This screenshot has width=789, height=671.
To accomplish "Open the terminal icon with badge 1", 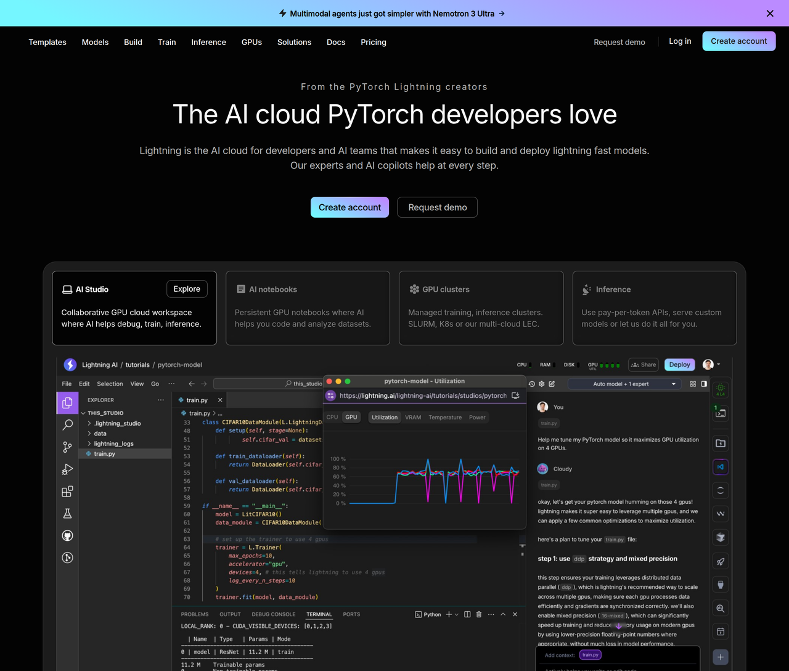I will click(720, 413).
